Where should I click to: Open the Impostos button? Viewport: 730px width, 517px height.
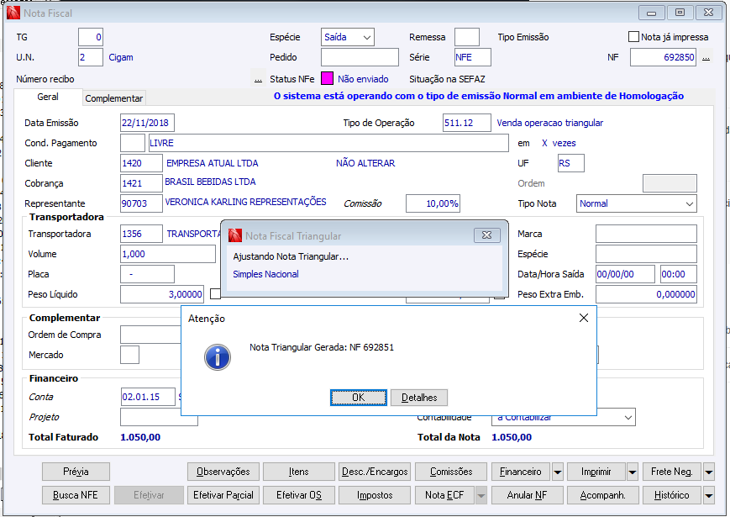tap(375, 495)
